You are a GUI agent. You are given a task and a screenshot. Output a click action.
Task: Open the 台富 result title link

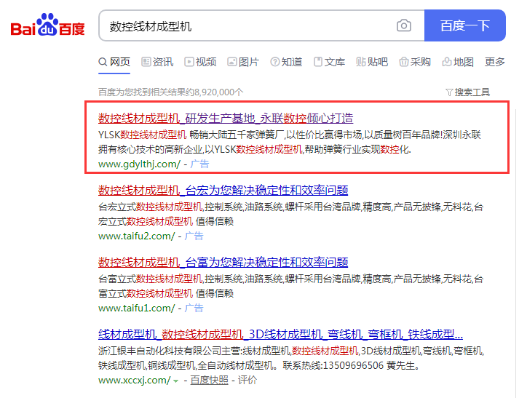223,262
